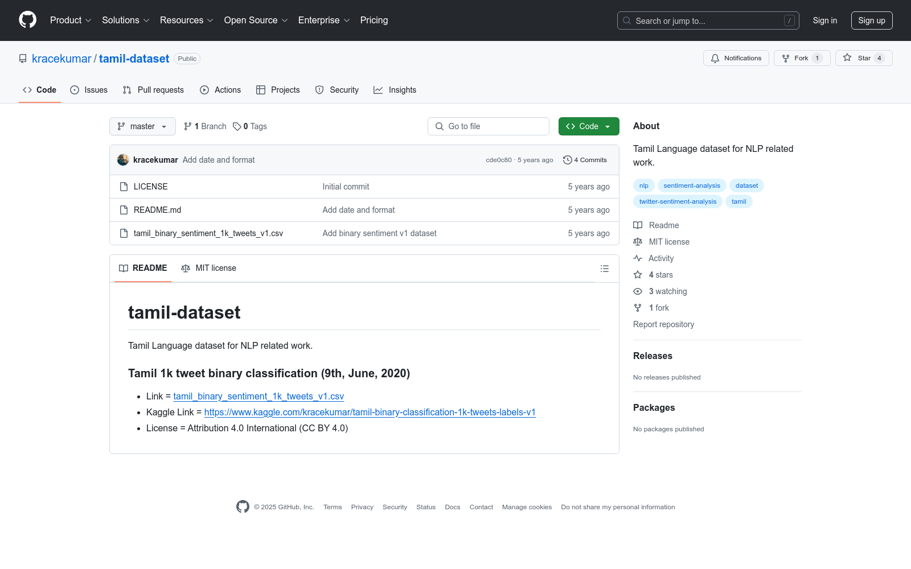The height and width of the screenshot is (569, 911).
Task: Open the master branch selector dropdown
Action: click(142, 126)
